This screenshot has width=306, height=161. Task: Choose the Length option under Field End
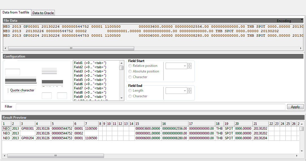point(130,91)
